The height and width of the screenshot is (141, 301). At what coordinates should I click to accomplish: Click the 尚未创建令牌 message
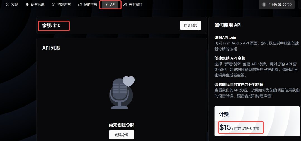[122, 125]
